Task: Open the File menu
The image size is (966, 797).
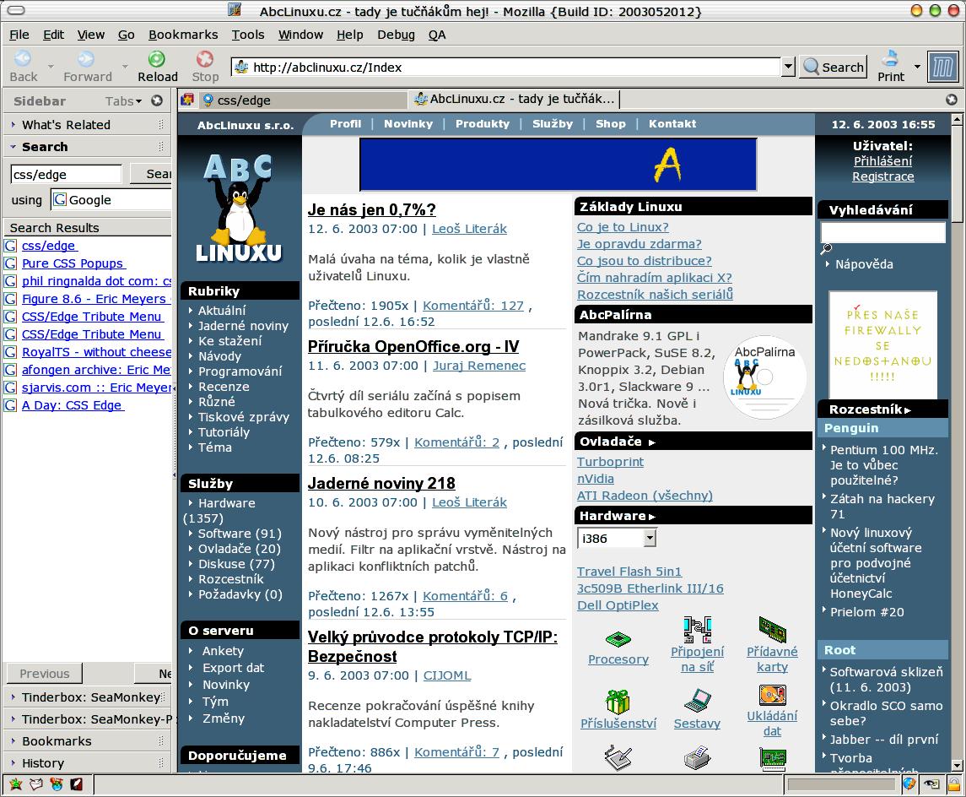Action: (19, 35)
